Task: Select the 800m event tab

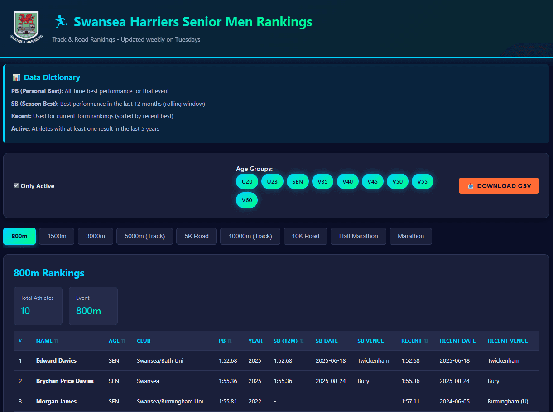Action: click(x=19, y=236)
